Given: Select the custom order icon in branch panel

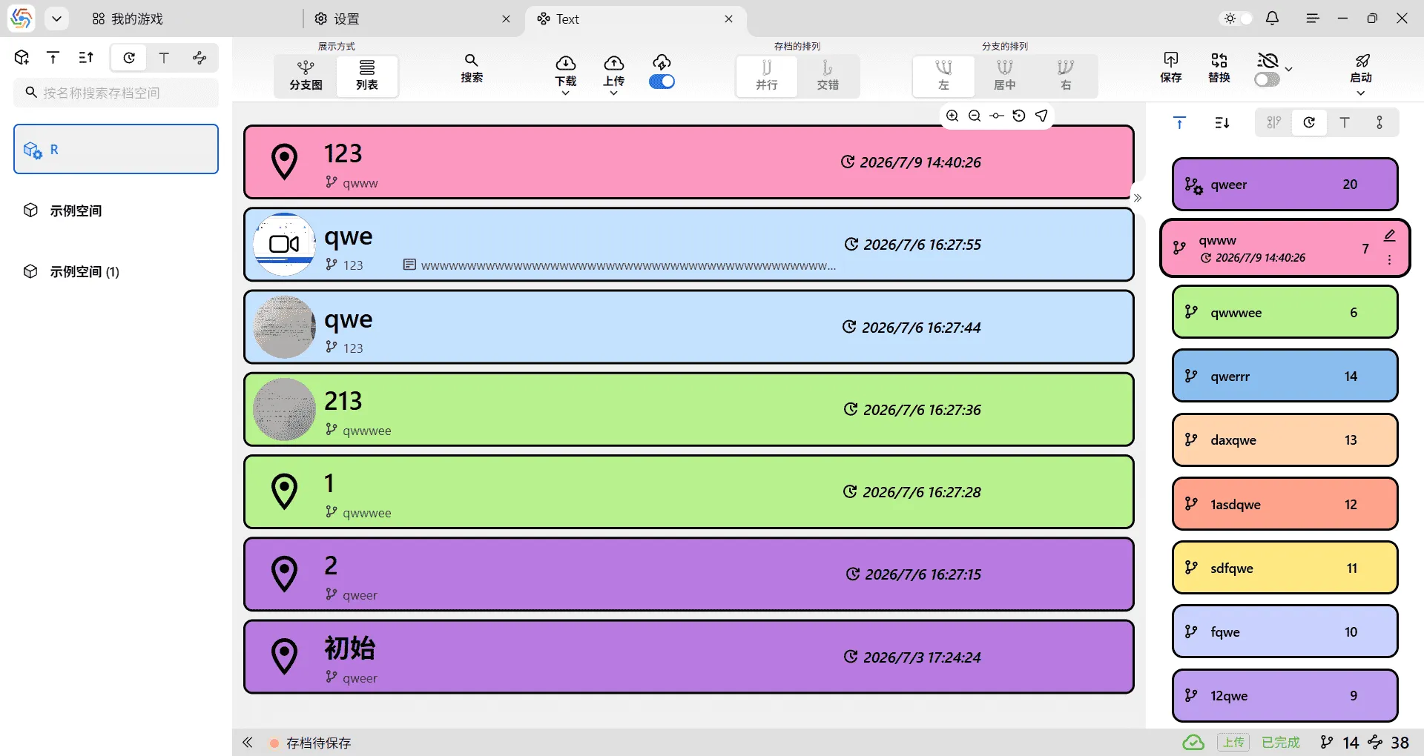Looking at the screenshot, I should [x=1379, y=123].
